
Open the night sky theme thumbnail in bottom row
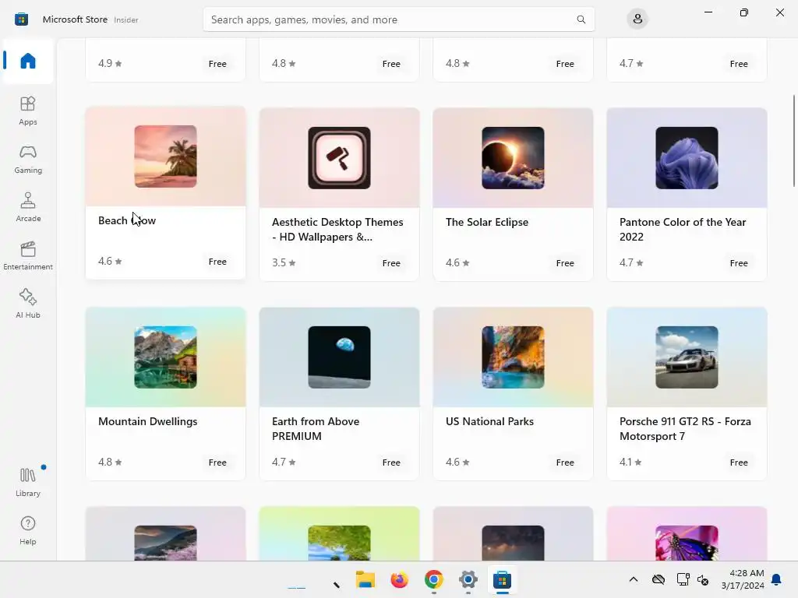tap(513, 543)
